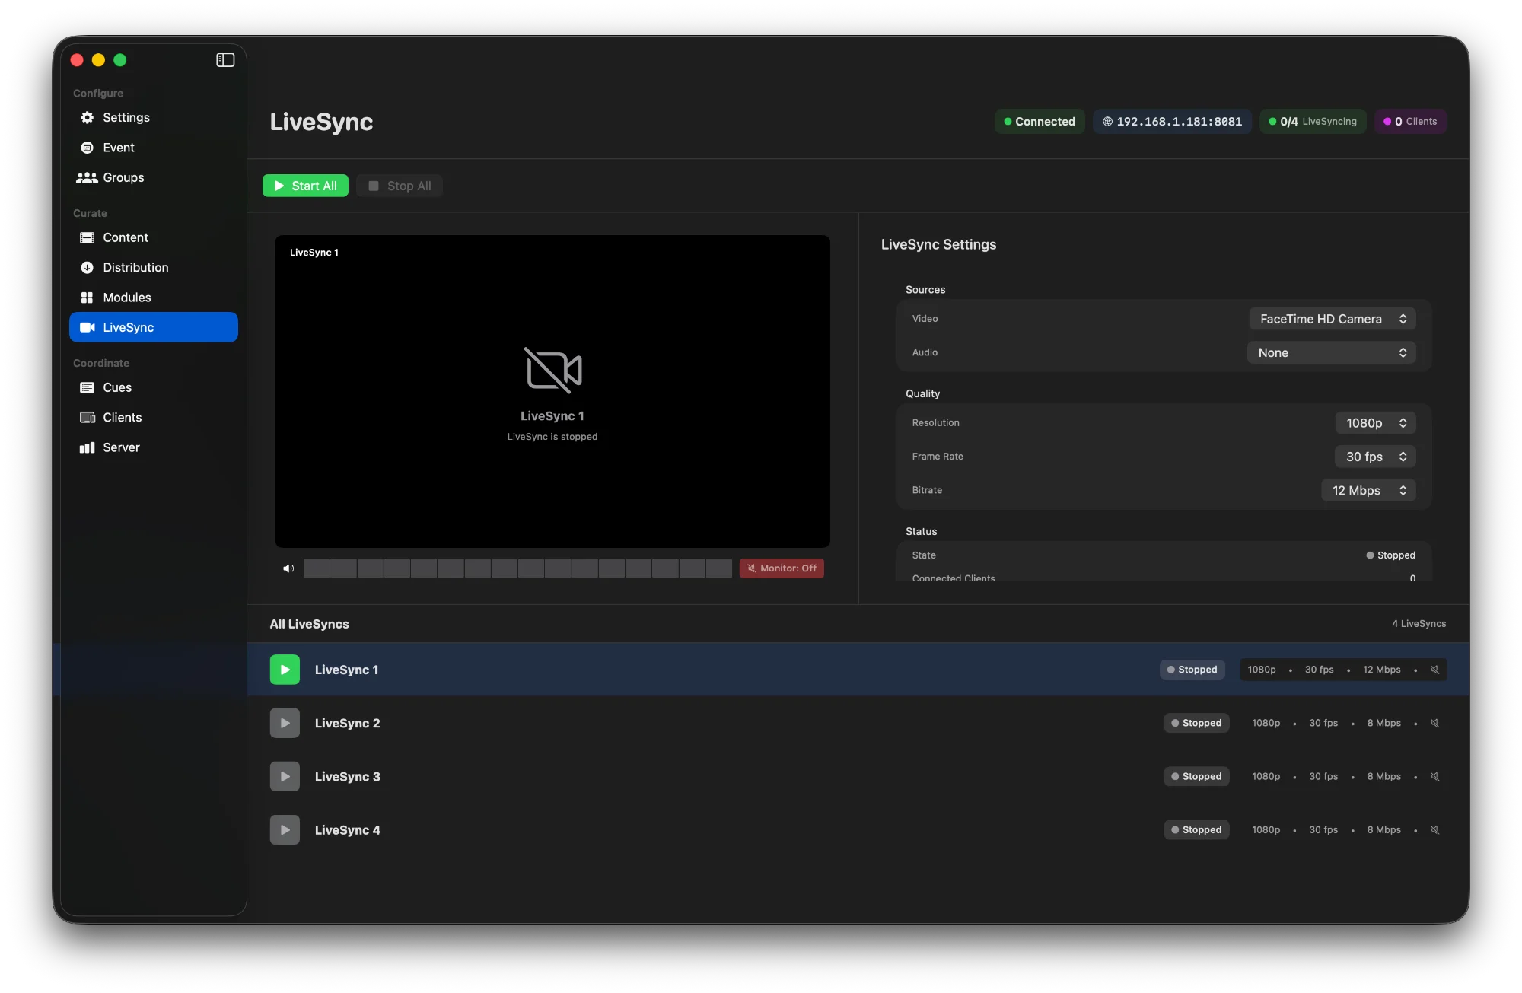Viewport: 1522px width, 993px height.
Task: Change video source from FaceTime HD Camera
Action: point(1331,319)
